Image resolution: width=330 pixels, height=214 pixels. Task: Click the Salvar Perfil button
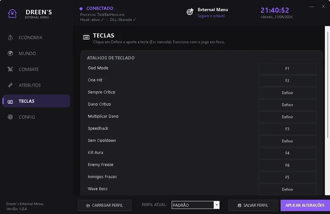pos(253,205)
